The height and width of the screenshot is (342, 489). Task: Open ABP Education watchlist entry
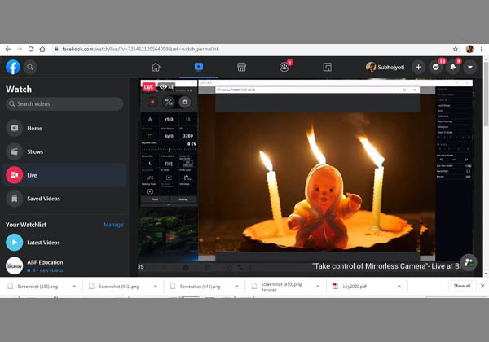coord(64,265)
